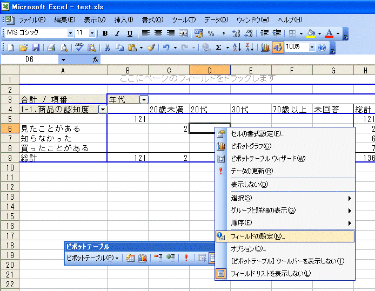The height and width of the screenshot is (291, 375).
Task: Toggle Bold formatting button
Action: (105, 33)
